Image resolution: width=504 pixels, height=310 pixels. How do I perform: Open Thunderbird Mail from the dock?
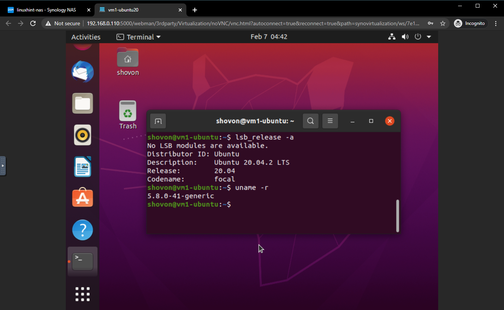[x=82, y=72]
